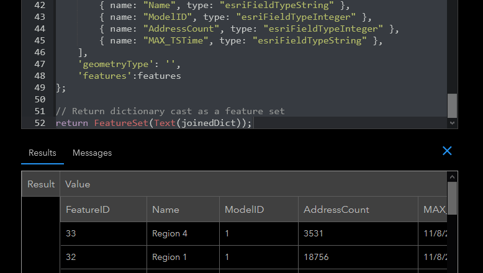Click the ModelID column header

pos(244,210)
